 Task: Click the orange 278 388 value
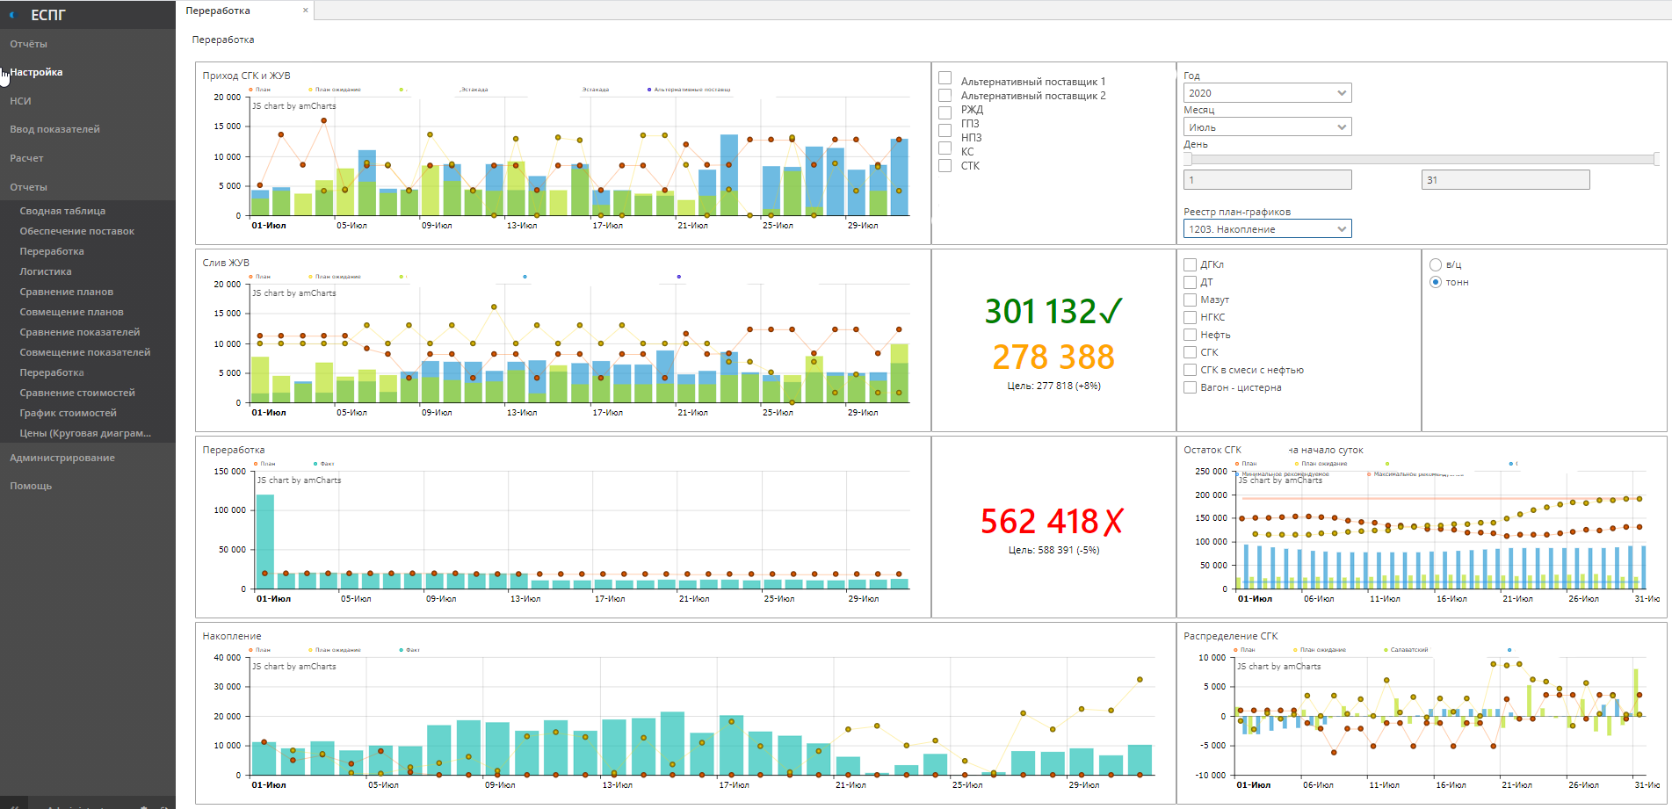tap(1053, 357)
